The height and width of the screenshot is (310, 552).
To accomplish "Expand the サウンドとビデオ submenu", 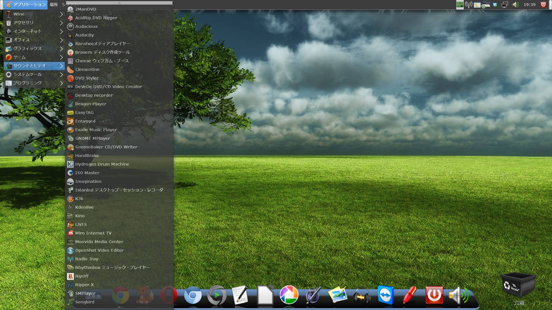I will point(34,66).
